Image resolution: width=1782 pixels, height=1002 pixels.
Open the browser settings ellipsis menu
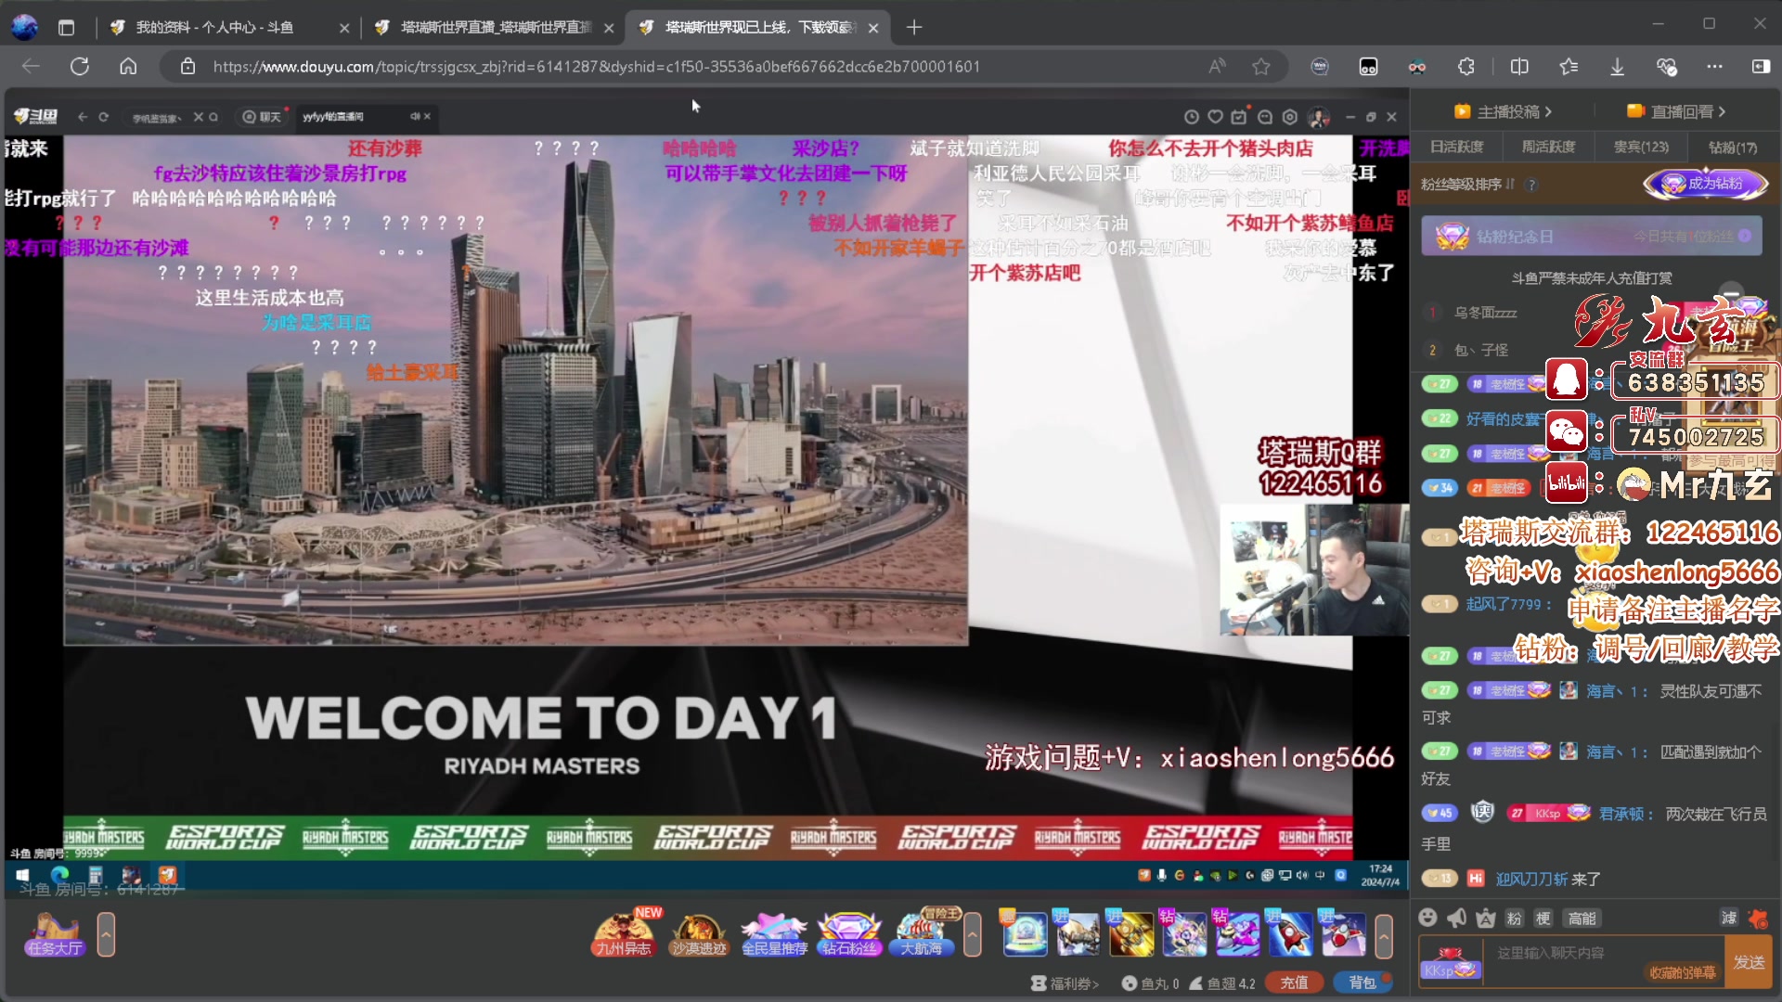tap(1714, 66)
